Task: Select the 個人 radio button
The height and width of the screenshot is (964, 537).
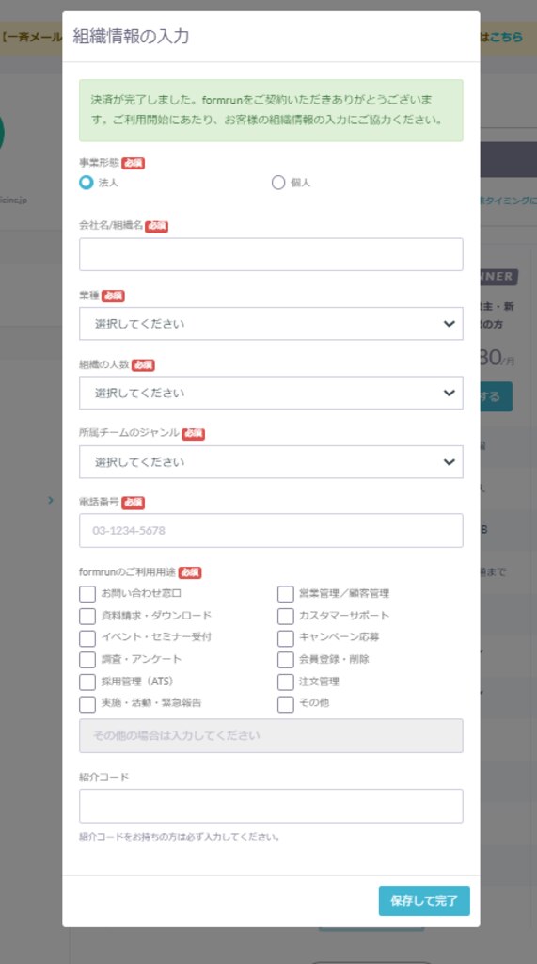Action: 278,183
